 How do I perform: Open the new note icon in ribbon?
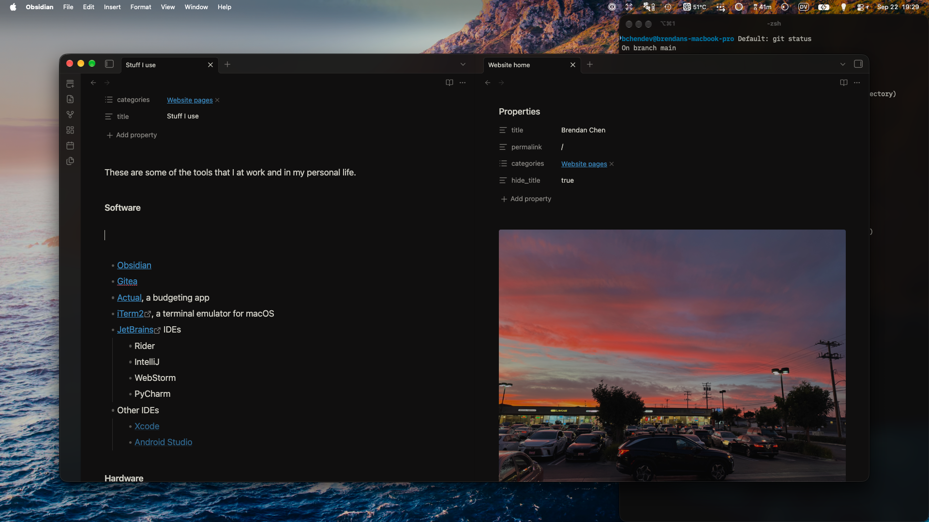[x=70, y=84]
